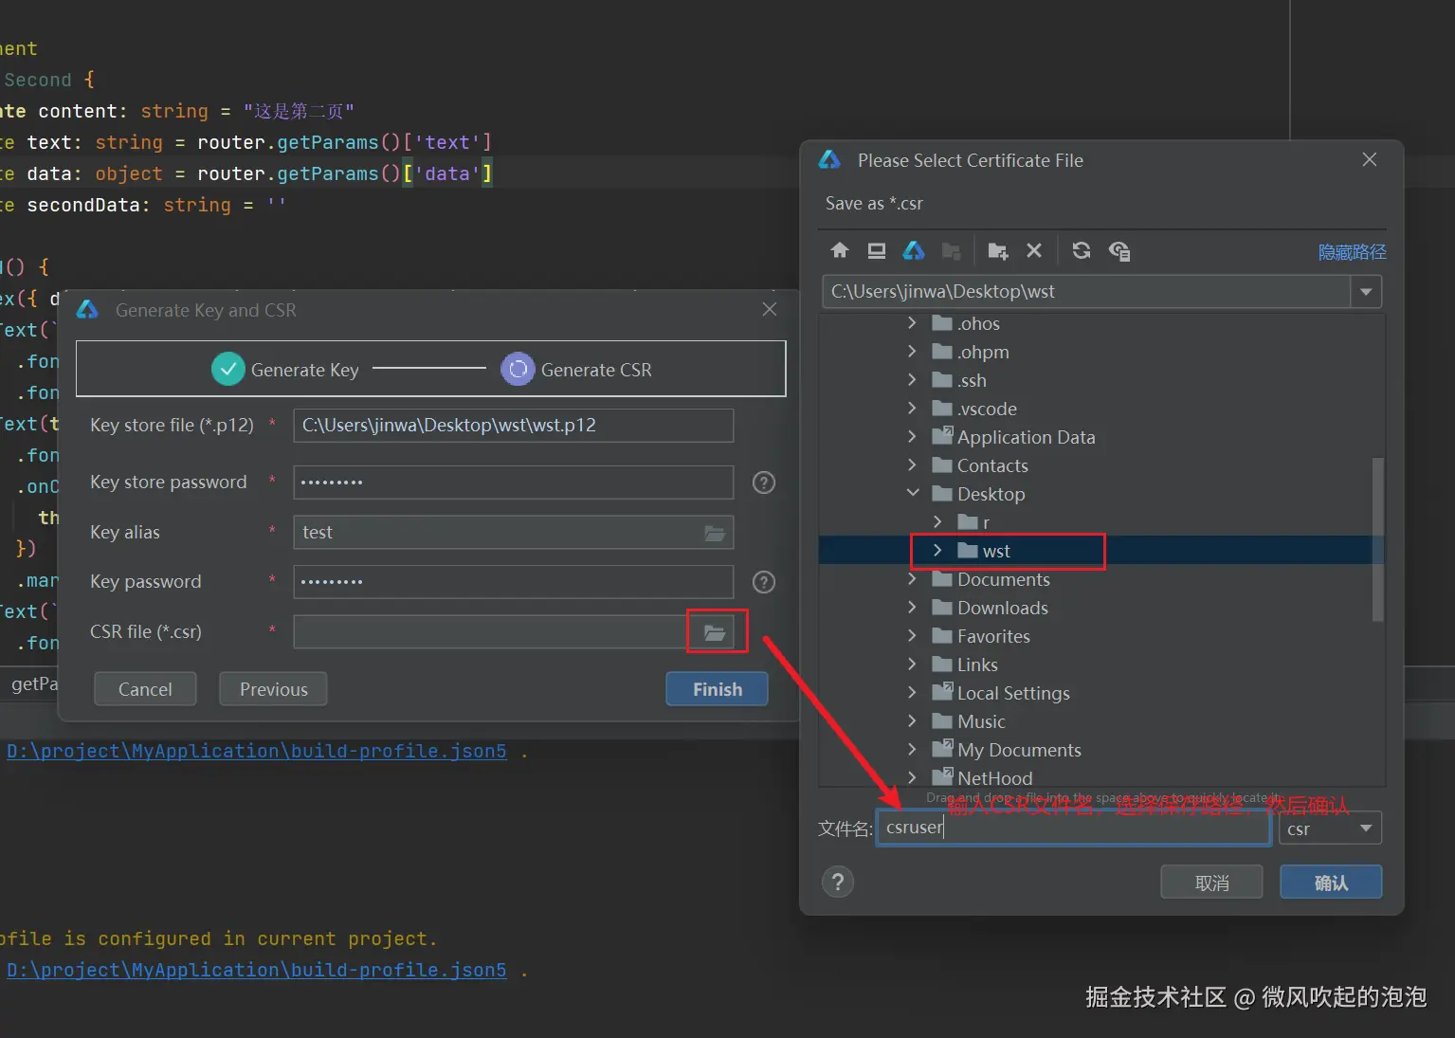1455x1038 pixels.
Task: Click the desktop directory toolbar icon
Action: pos(877,250)
